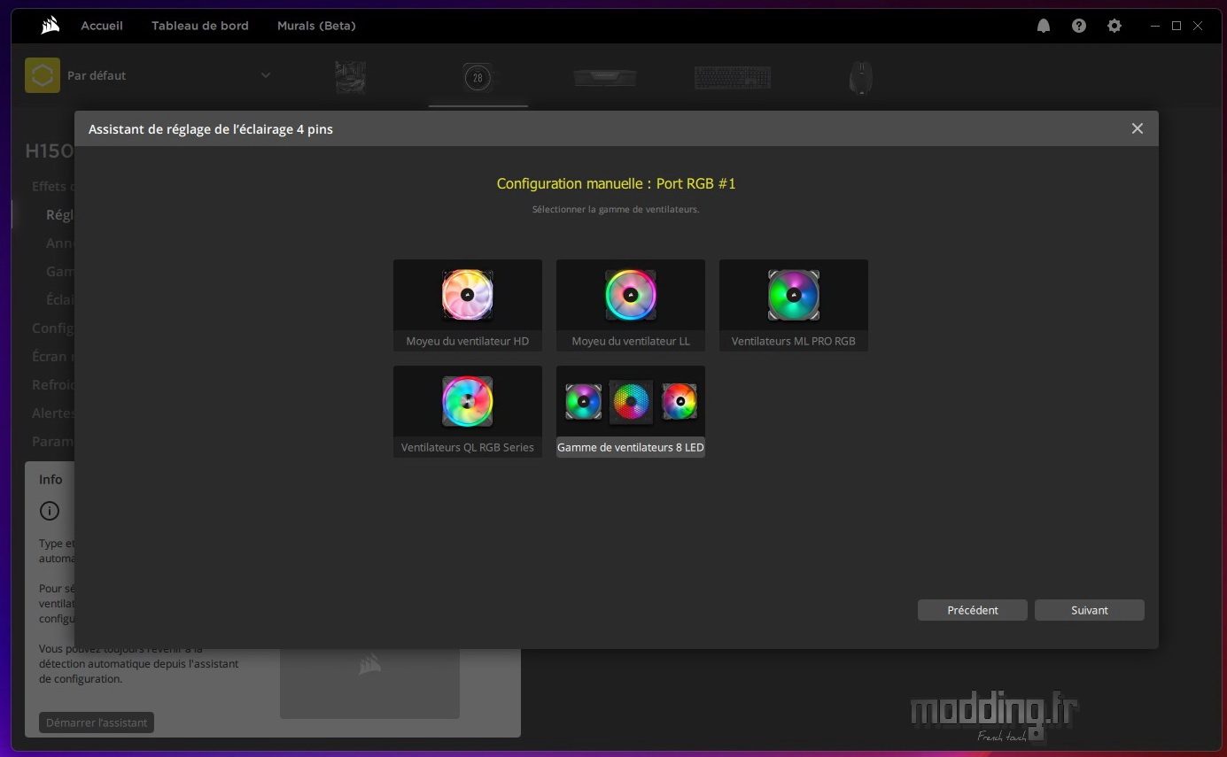Go to the Accueil menu
The width and height of the screenshot is (1227, 757).
pyautogui.click(x=102, y=26)
